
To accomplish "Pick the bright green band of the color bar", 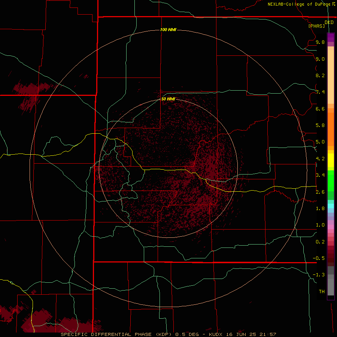I will click(331, 181).
